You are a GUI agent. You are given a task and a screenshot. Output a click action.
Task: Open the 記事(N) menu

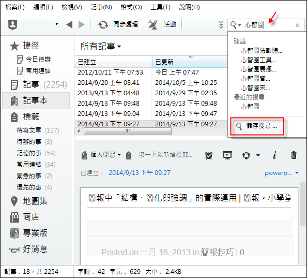101,7
